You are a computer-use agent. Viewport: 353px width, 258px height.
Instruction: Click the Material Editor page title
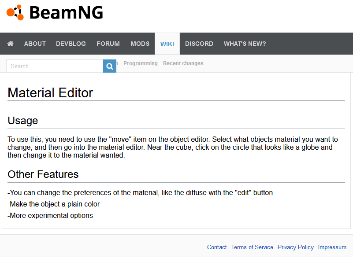[x=50, y=92]
